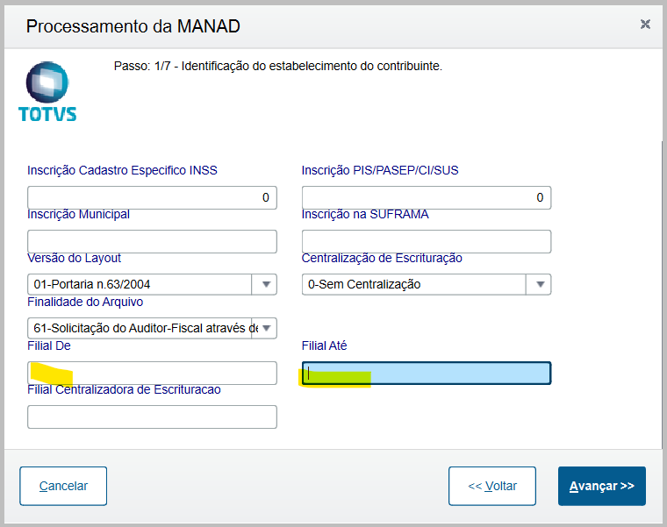Focus the Inscrição PIS/PASEP/CI/SUS field
The width and height of the screenshot is (667, 527).
pos(426,197)
